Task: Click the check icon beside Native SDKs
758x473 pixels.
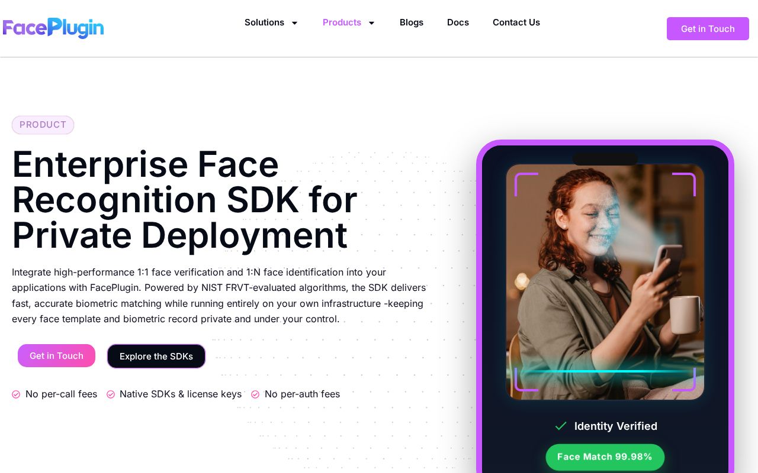Action: [x=111, y=394]
